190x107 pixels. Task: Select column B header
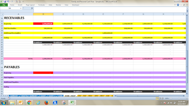click(x=43, y=14)
